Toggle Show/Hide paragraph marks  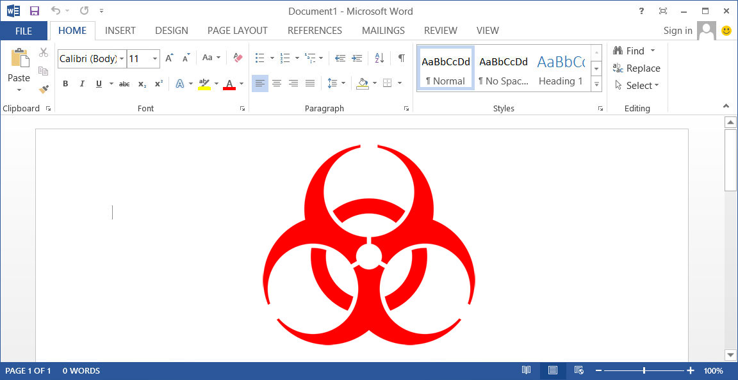point(401,58)
